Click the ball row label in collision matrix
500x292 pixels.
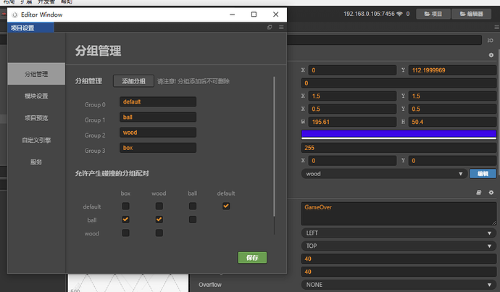[92, 220]
